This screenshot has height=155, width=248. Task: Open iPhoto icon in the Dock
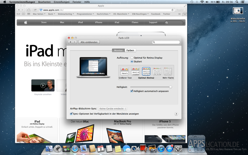(152, 149)
